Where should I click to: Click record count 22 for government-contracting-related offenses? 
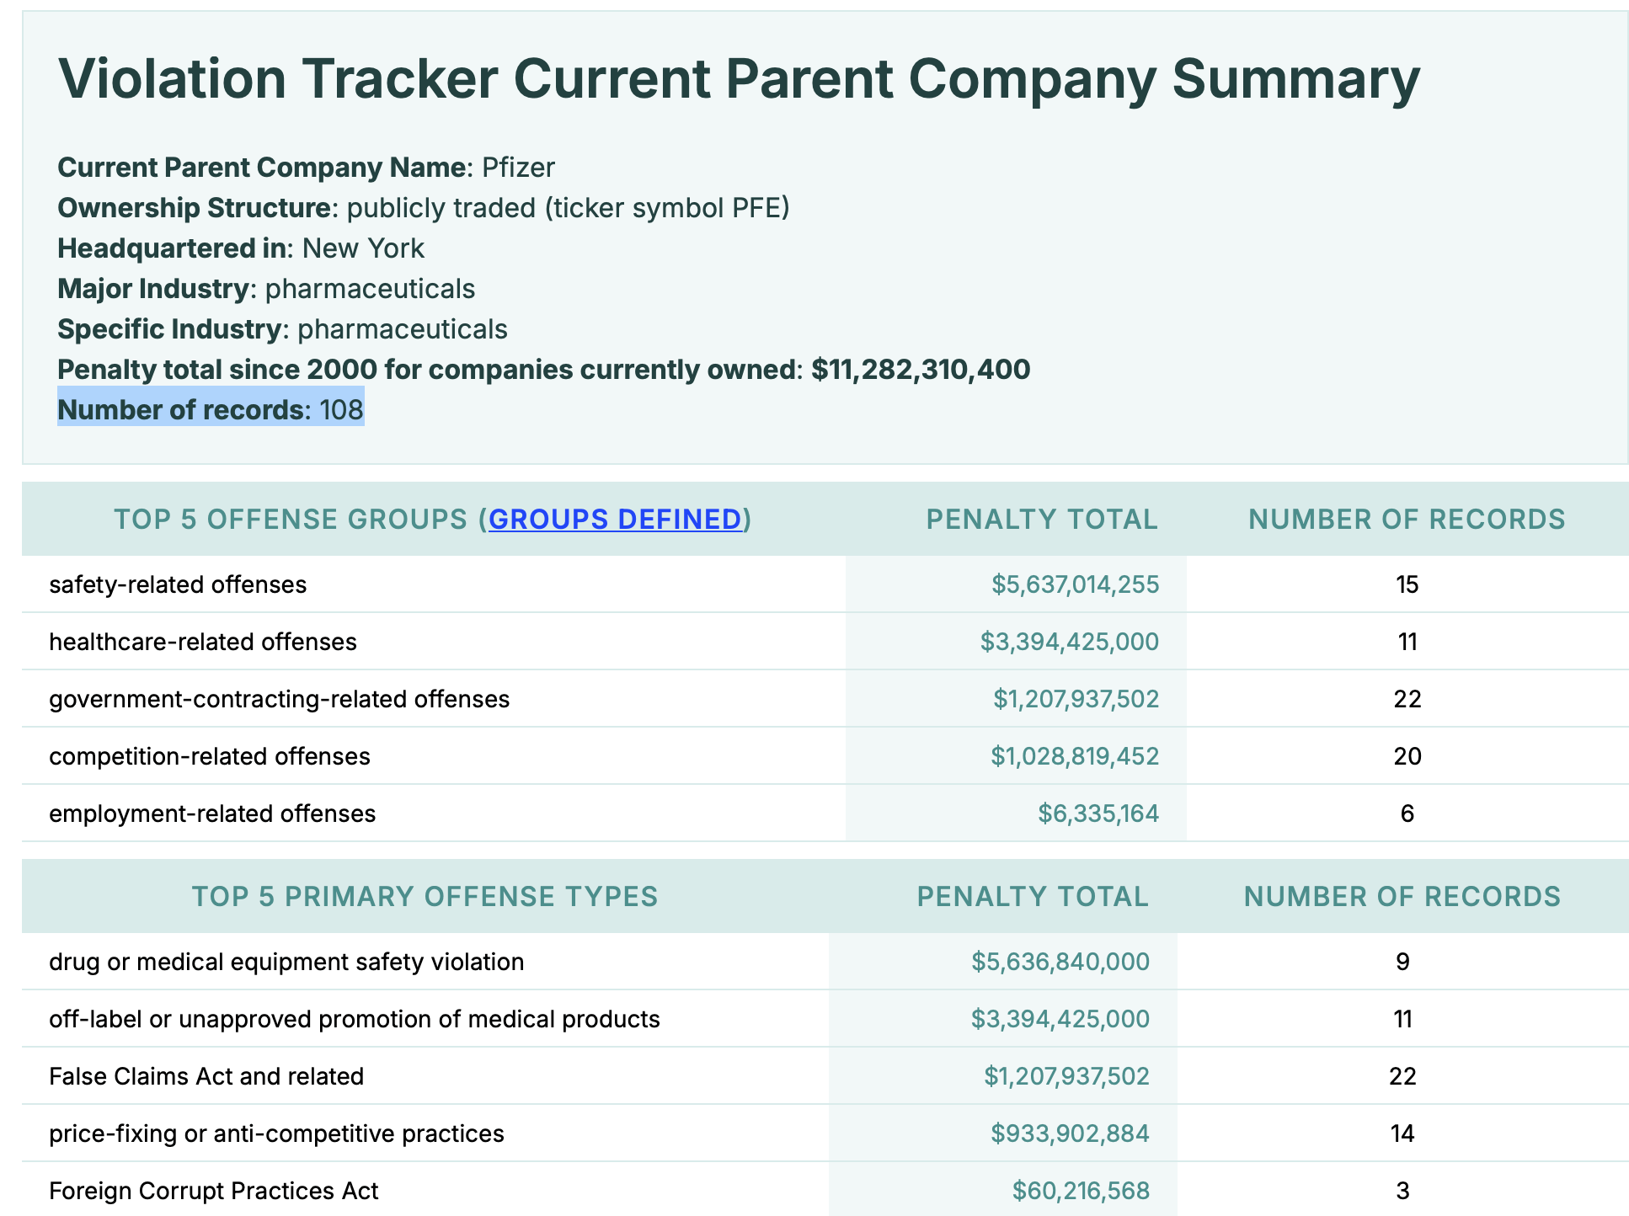click(1407, 699)
